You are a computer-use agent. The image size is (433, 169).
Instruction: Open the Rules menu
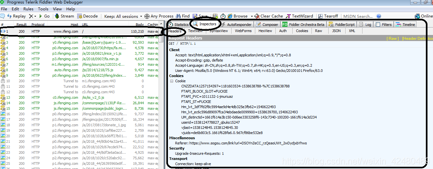(x=28, y=9)
